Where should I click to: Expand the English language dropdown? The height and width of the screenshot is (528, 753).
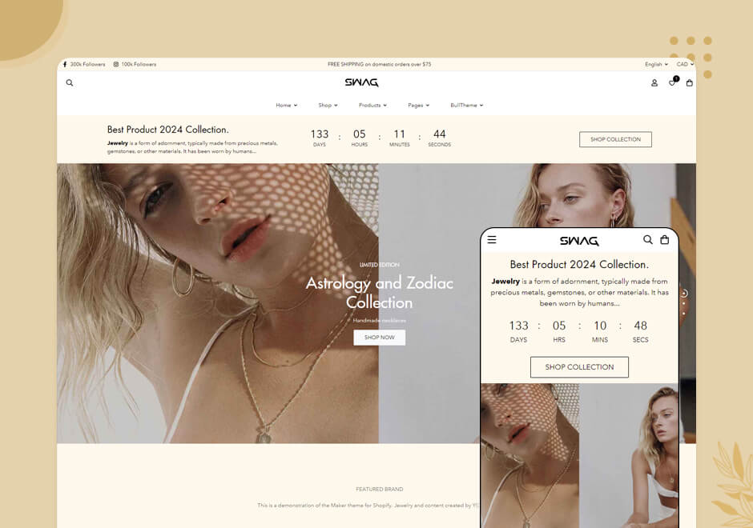tap(656, 64)
